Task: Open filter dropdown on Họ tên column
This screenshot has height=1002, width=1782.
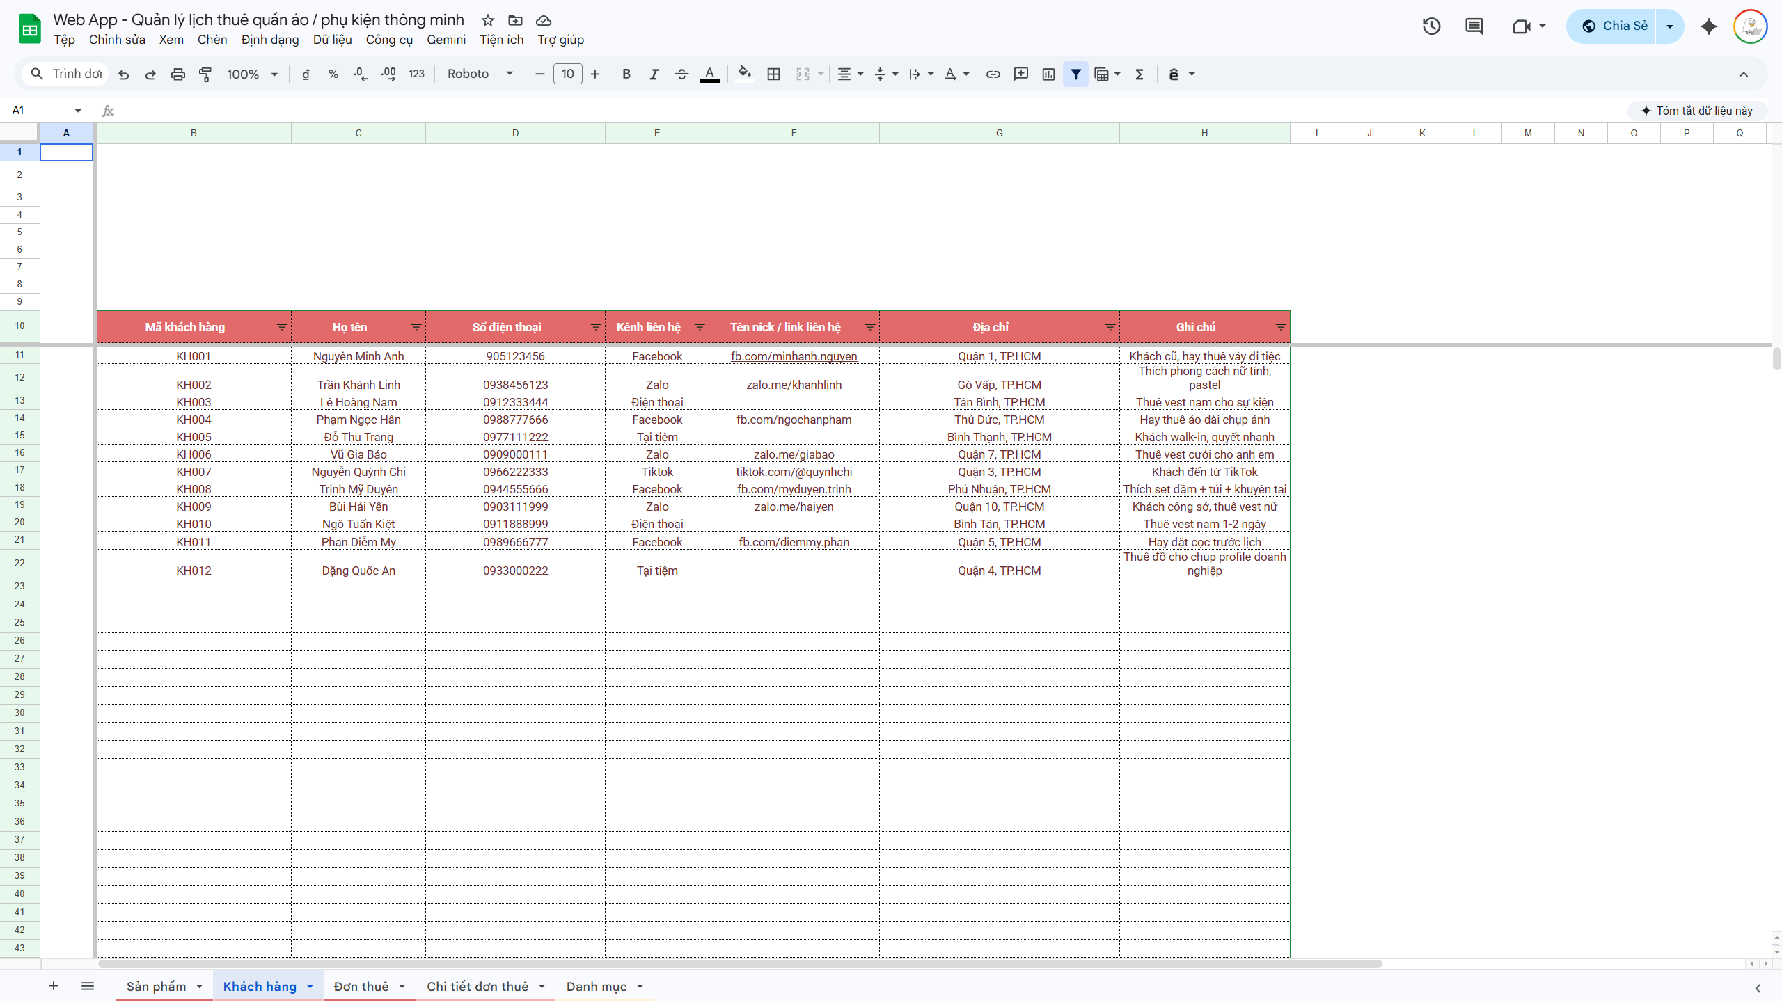Action: pyautogui.click(x=416, y=327)
